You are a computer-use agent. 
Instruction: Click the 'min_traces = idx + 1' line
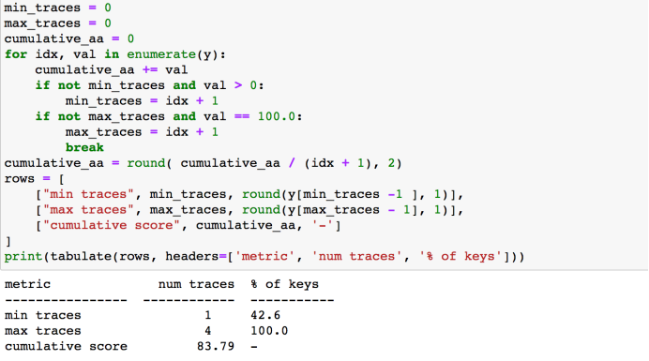[142, 101]
